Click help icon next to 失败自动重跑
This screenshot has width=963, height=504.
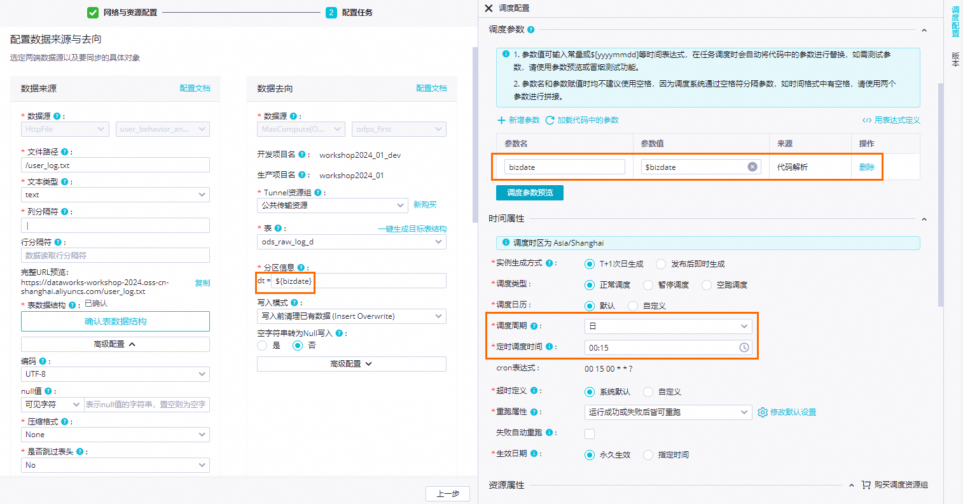pos(550,433)
